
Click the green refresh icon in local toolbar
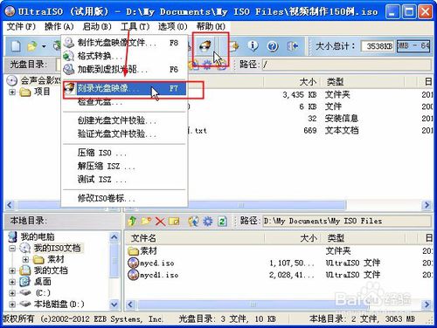[222, 222]
